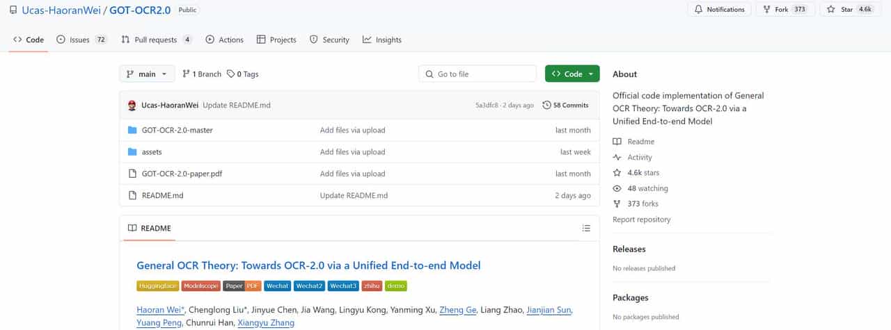Open the Packages heading link

(630, 297)
